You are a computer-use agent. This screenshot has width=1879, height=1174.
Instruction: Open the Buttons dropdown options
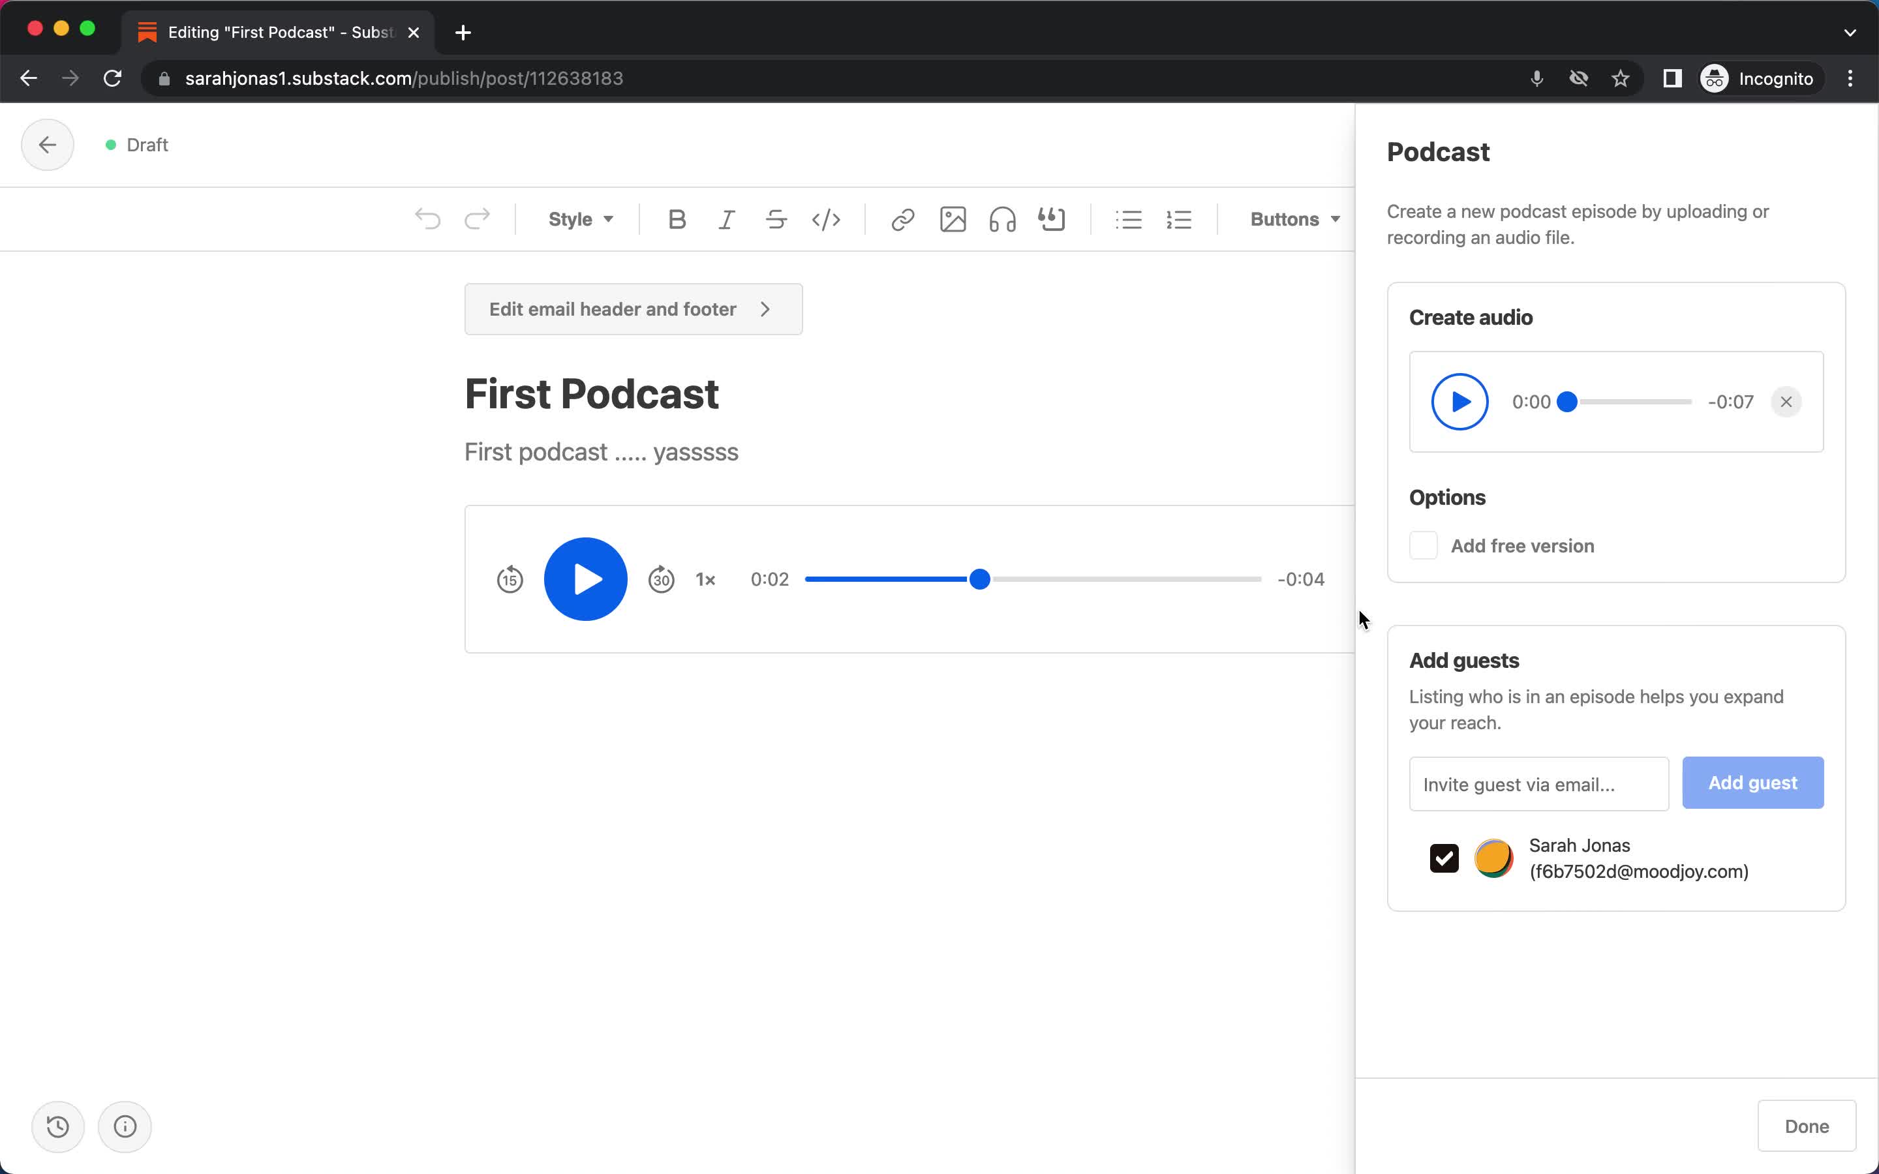1292,219
